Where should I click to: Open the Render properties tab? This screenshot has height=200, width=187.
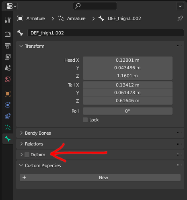(x=8, y=34)
